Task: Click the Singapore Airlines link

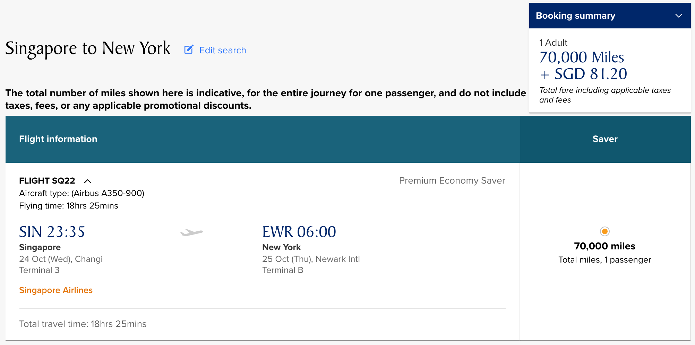Action: pyautogui.click(x=56, y=290)
